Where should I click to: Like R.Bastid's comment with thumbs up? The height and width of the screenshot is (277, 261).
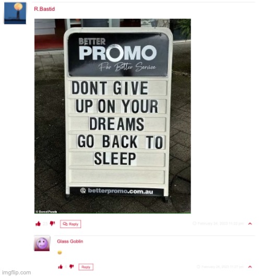(x=38, y=224)
